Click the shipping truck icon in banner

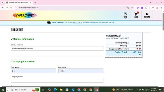tap(49, 23)
